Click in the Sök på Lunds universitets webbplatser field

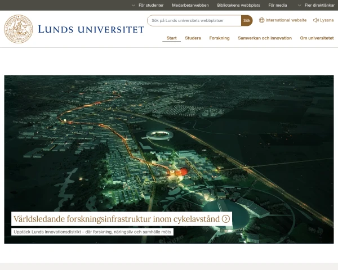(x=194, y=21)
